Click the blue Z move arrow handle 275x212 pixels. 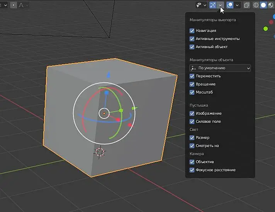[109, 75]
